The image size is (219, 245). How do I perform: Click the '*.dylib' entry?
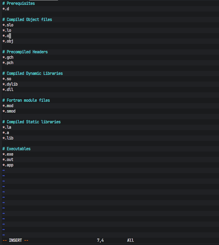point(10,84)
